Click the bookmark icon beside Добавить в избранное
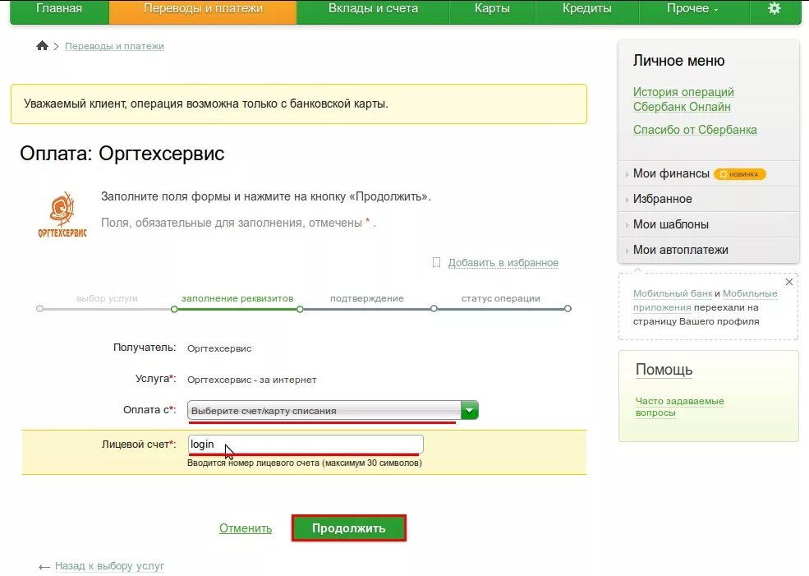This screenshot has width=809, height=576. click(436, 263)
